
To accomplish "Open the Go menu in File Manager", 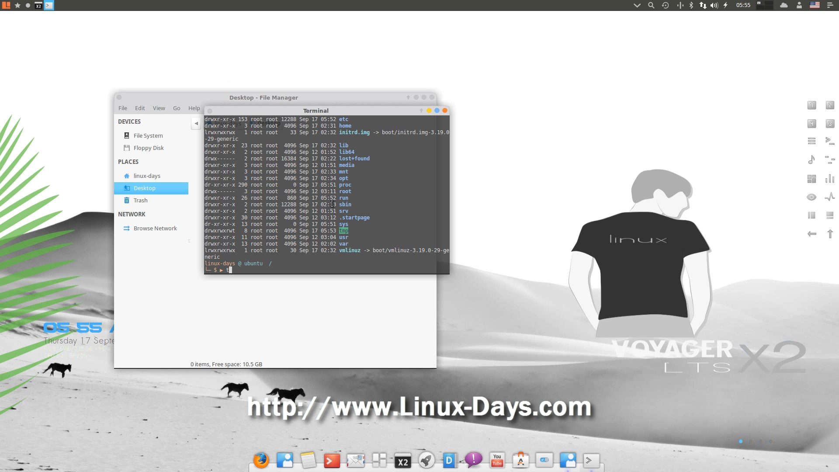I will click(177, 108).
